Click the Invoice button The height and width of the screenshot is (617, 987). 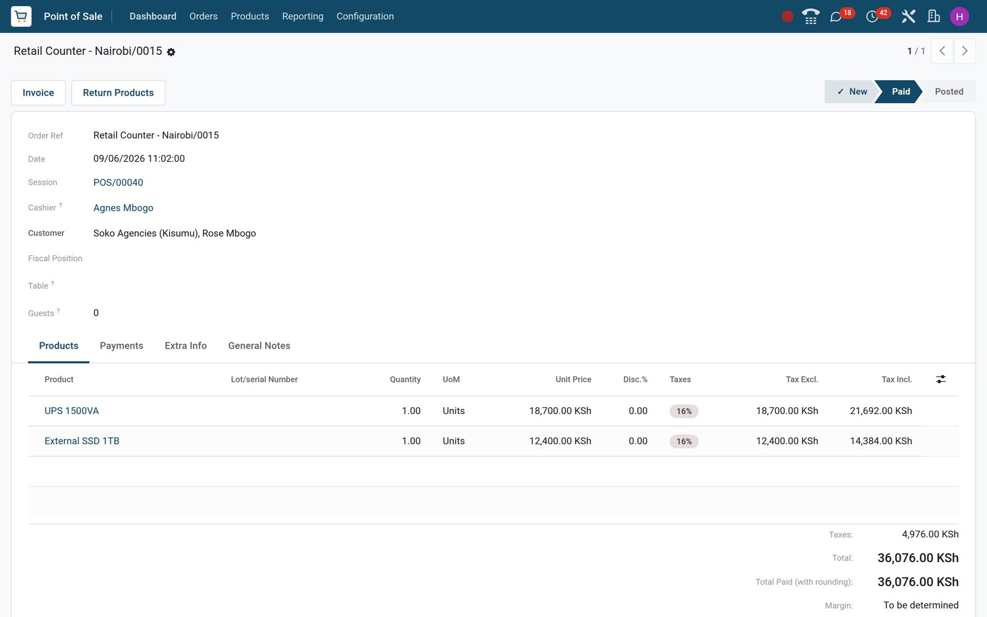point(38,93)
